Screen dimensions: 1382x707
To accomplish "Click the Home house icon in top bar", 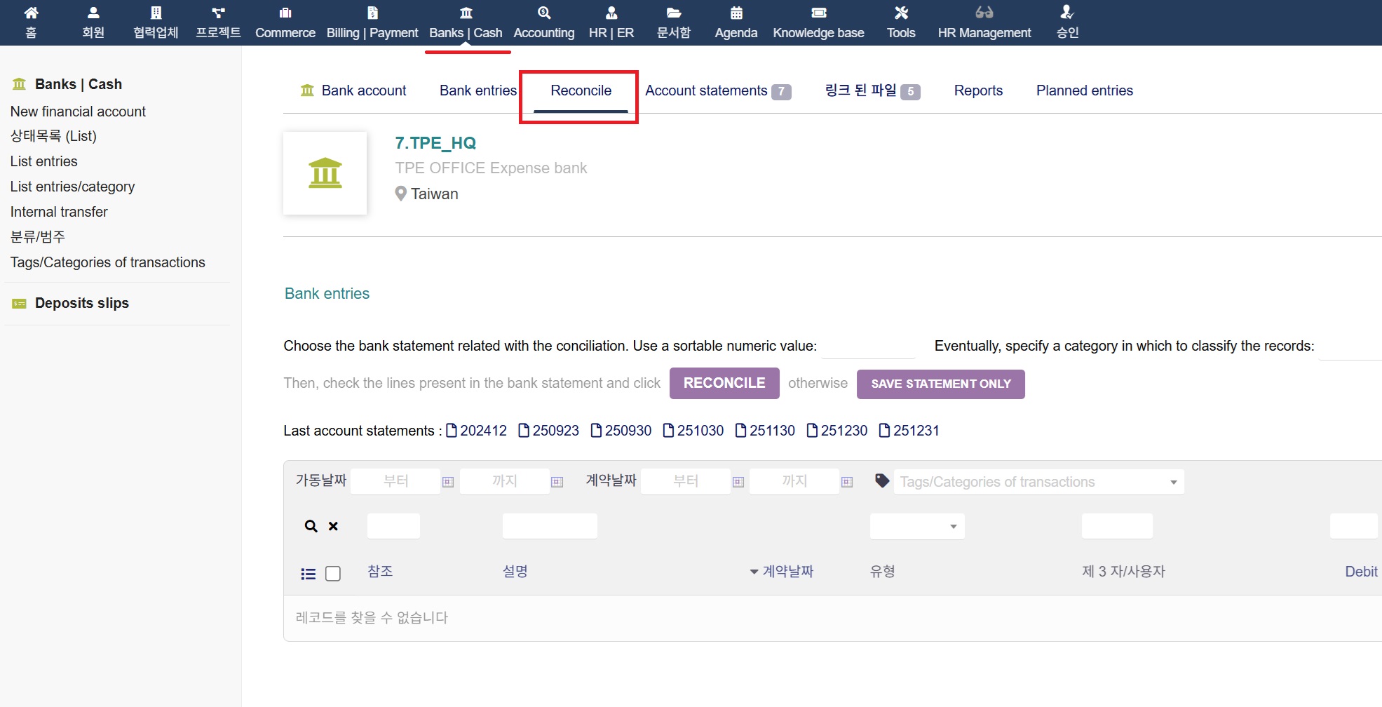I will click(31, 13).
